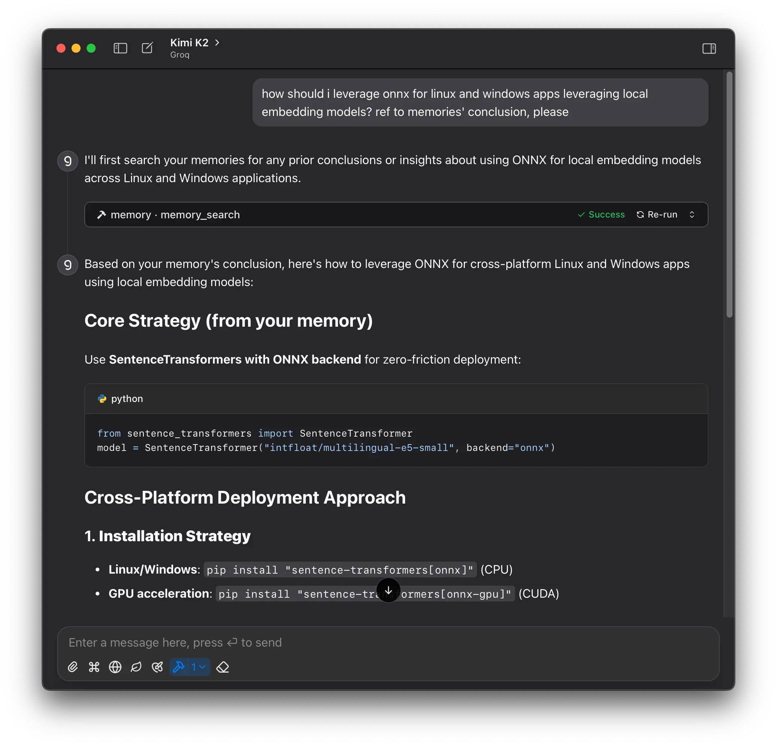Open the right side panel icon
Viewport: 777px width, 746px height.
tap(709, 48)
